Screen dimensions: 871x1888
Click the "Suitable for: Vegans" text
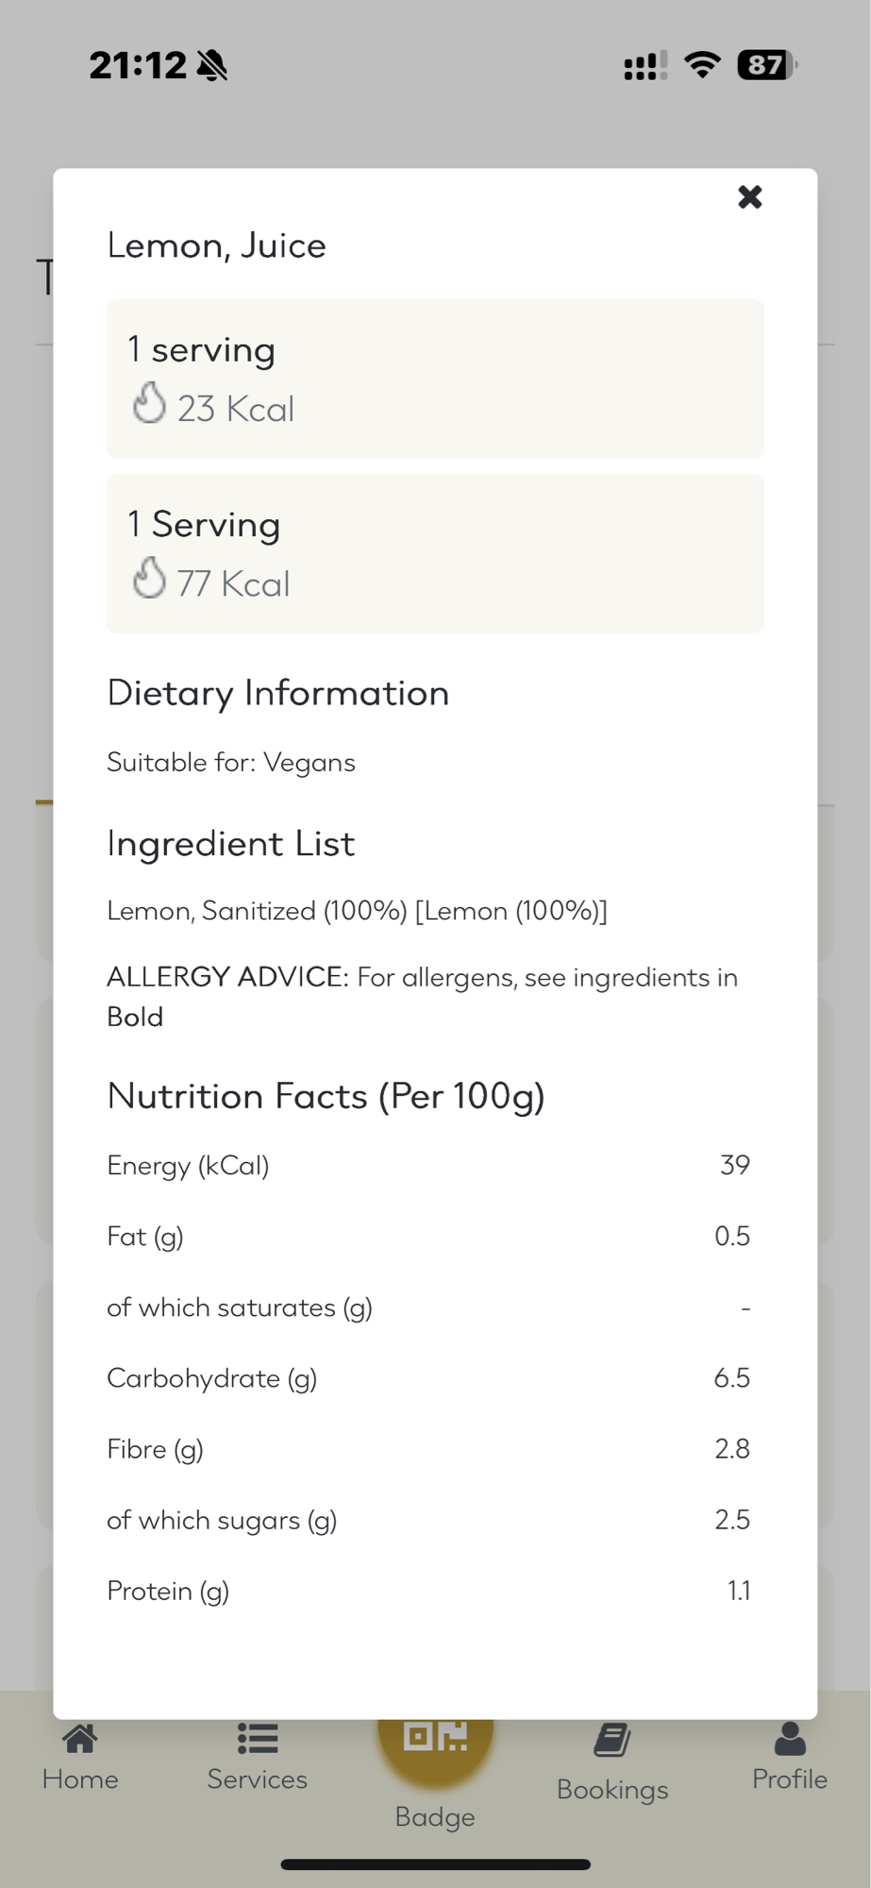tap(231, 763)
